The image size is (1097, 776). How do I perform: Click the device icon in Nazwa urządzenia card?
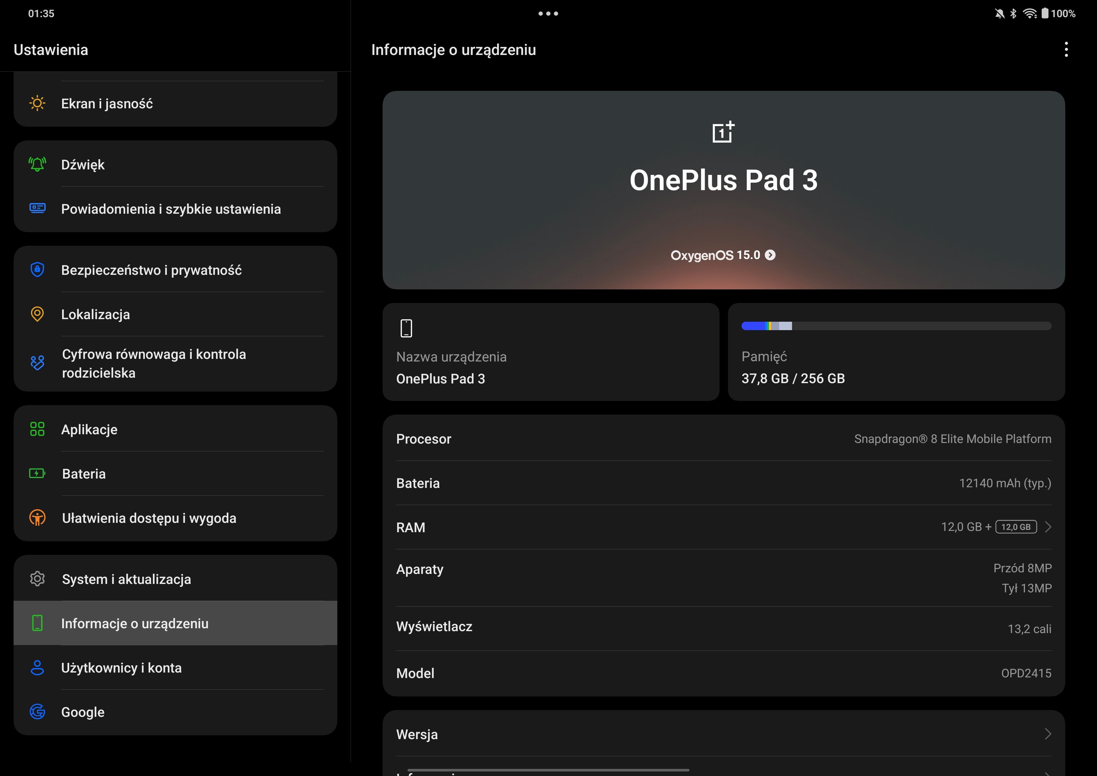406,328
